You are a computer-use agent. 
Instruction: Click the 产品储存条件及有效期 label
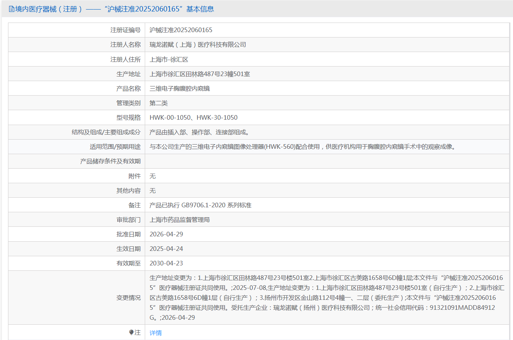110,161
